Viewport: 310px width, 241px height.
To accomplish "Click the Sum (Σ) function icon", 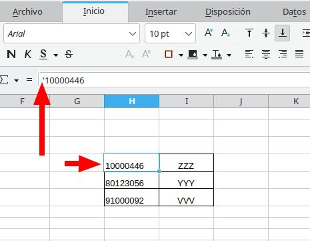I will point(4,79).
